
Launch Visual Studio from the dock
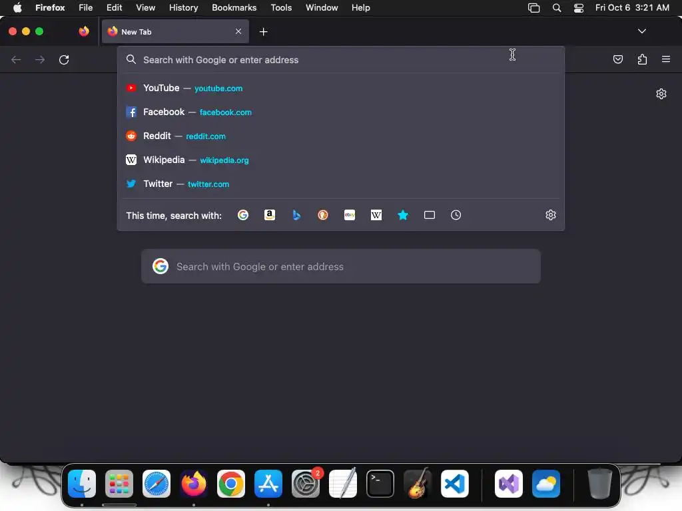click(509, 484)
